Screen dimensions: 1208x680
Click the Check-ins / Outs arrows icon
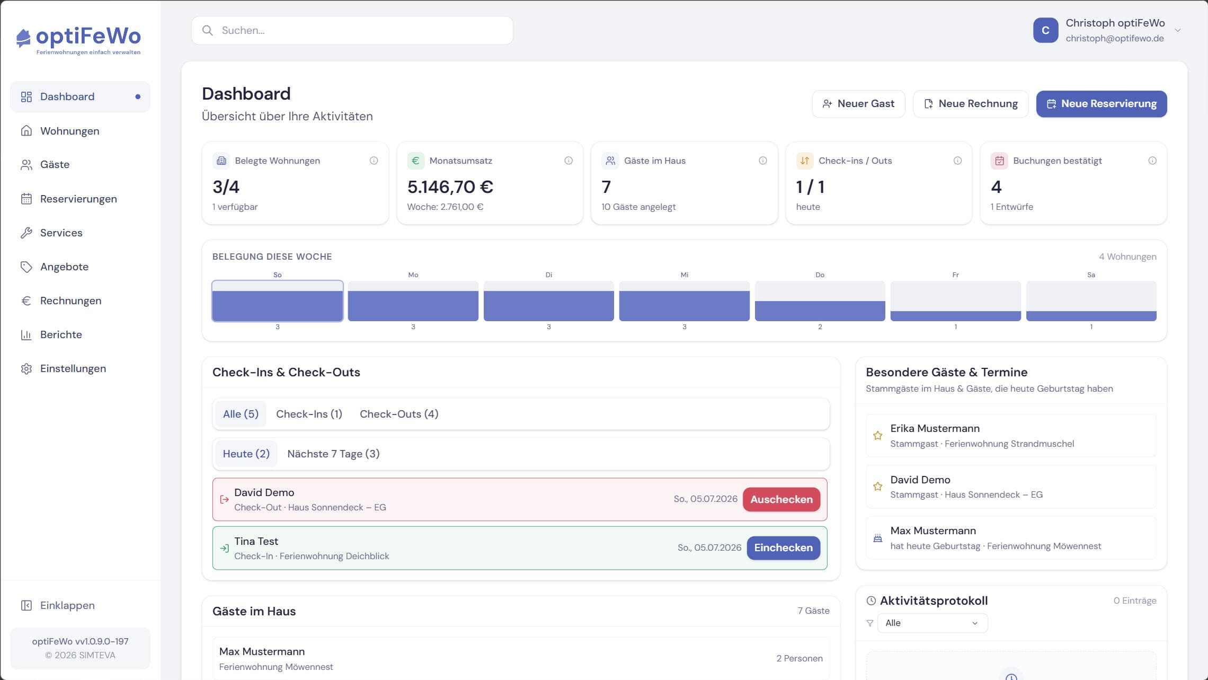(805, 161)
